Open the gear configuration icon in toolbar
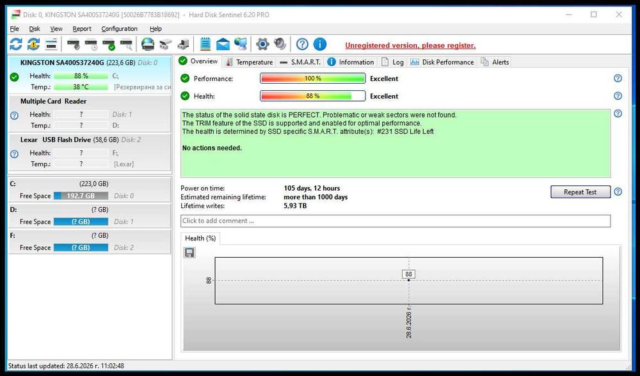640x376 pixels. click(x=262, y=44)
